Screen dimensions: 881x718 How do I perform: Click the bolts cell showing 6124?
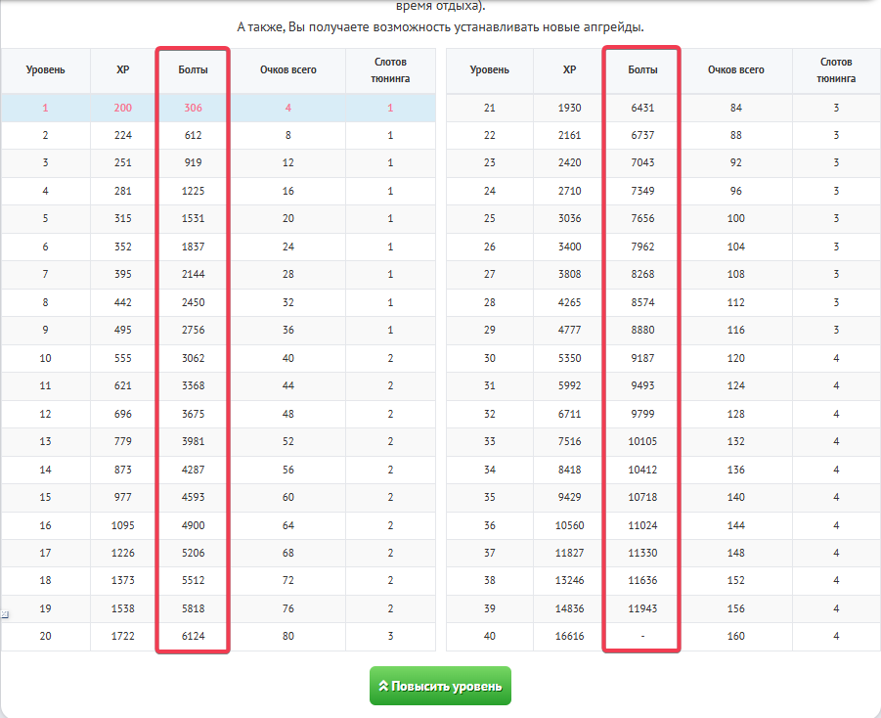click(x=193, y=637)
